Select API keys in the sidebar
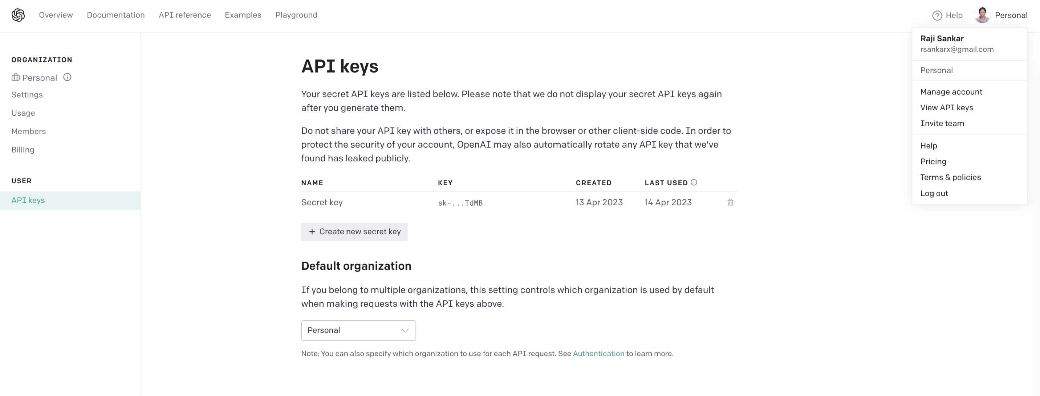 click(28, 200)
